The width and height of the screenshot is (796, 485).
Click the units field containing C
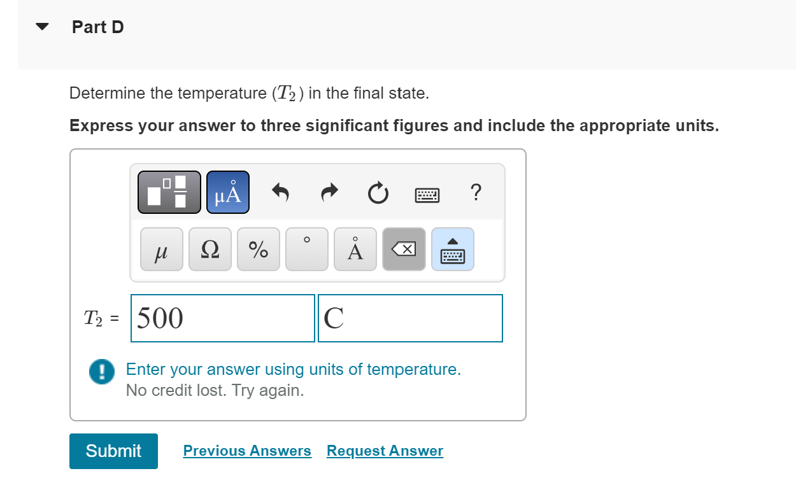click(x=410, y=318)
